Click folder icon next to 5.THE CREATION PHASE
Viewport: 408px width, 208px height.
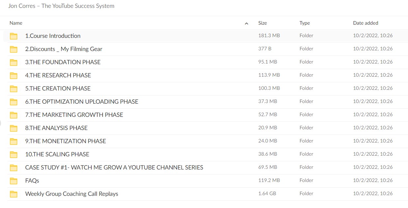(14, 89)
